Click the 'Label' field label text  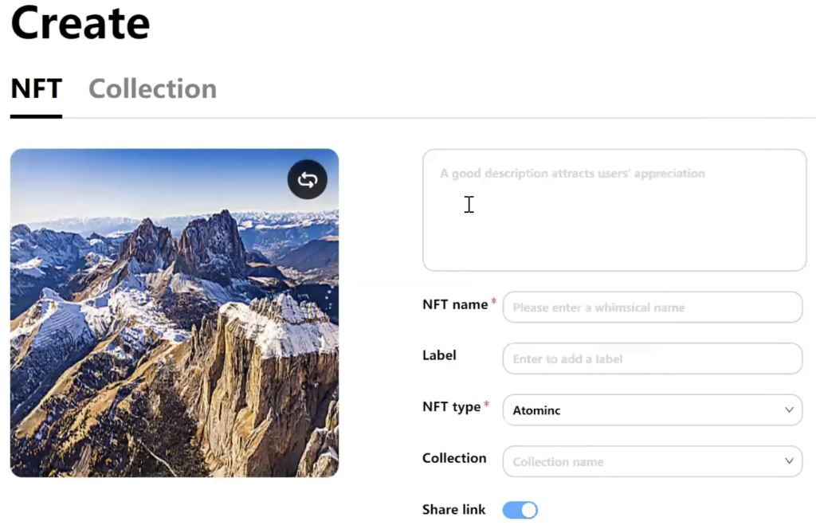[x=439, y=355]
